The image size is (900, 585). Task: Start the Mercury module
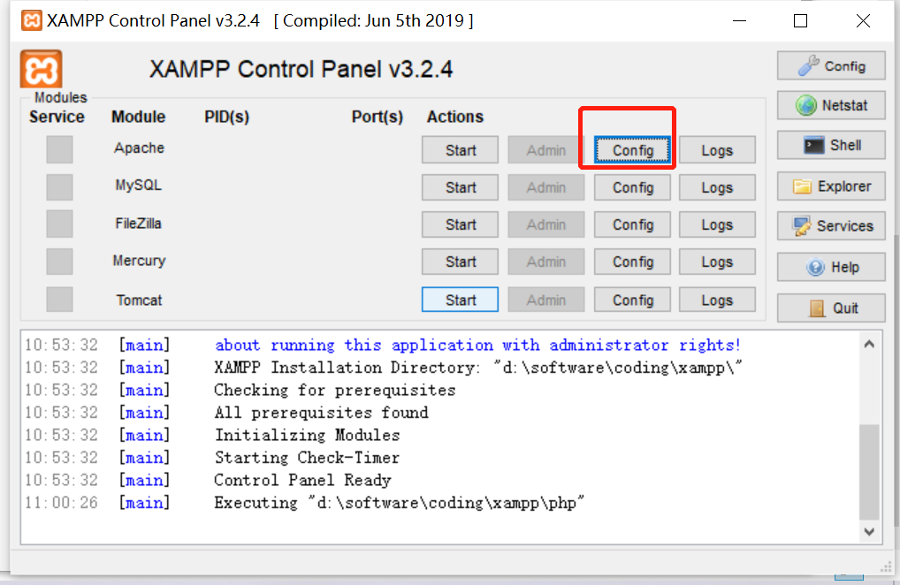460,262
